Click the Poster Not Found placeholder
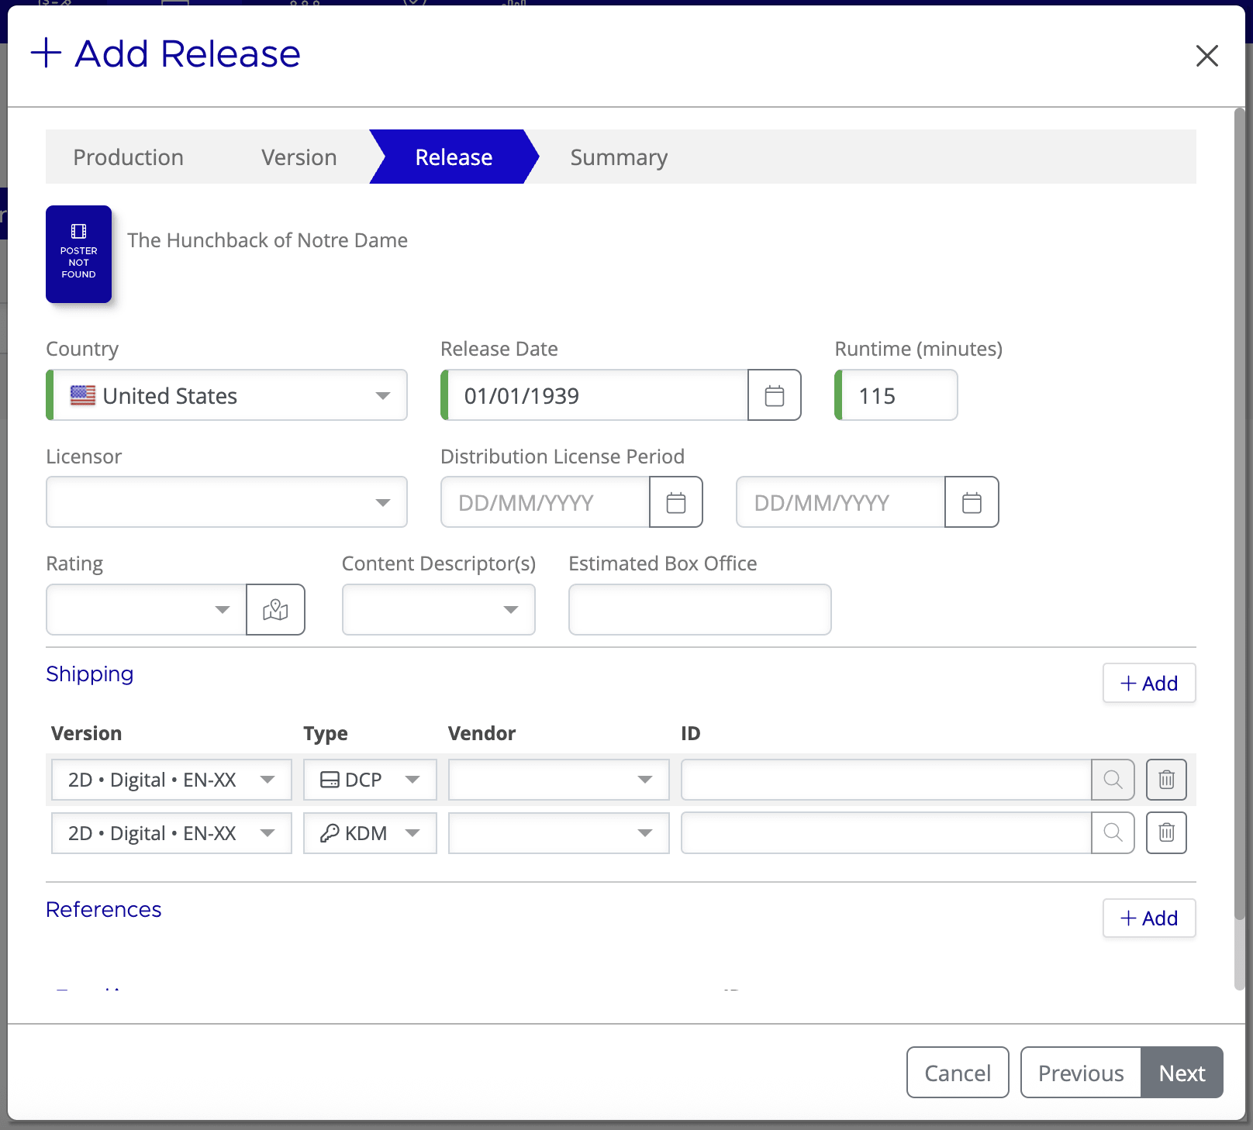Viewport: 1253px width, 1130px height. pyautogui.click(x=78, y=254)
